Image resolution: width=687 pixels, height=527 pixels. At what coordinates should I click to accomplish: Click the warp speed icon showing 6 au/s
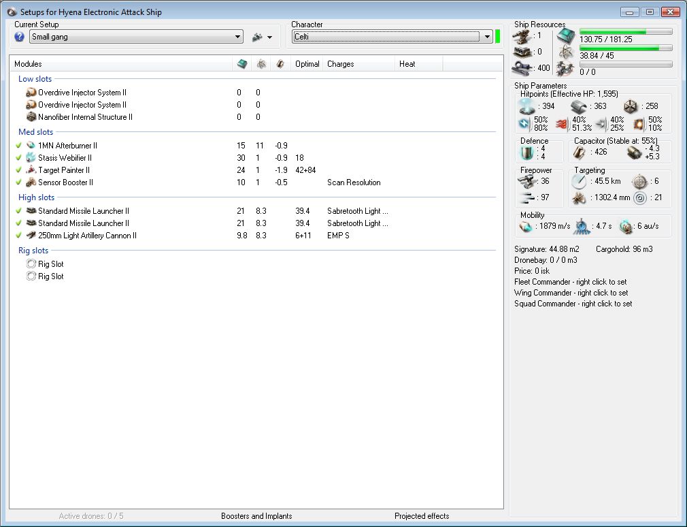coord(626,226)
